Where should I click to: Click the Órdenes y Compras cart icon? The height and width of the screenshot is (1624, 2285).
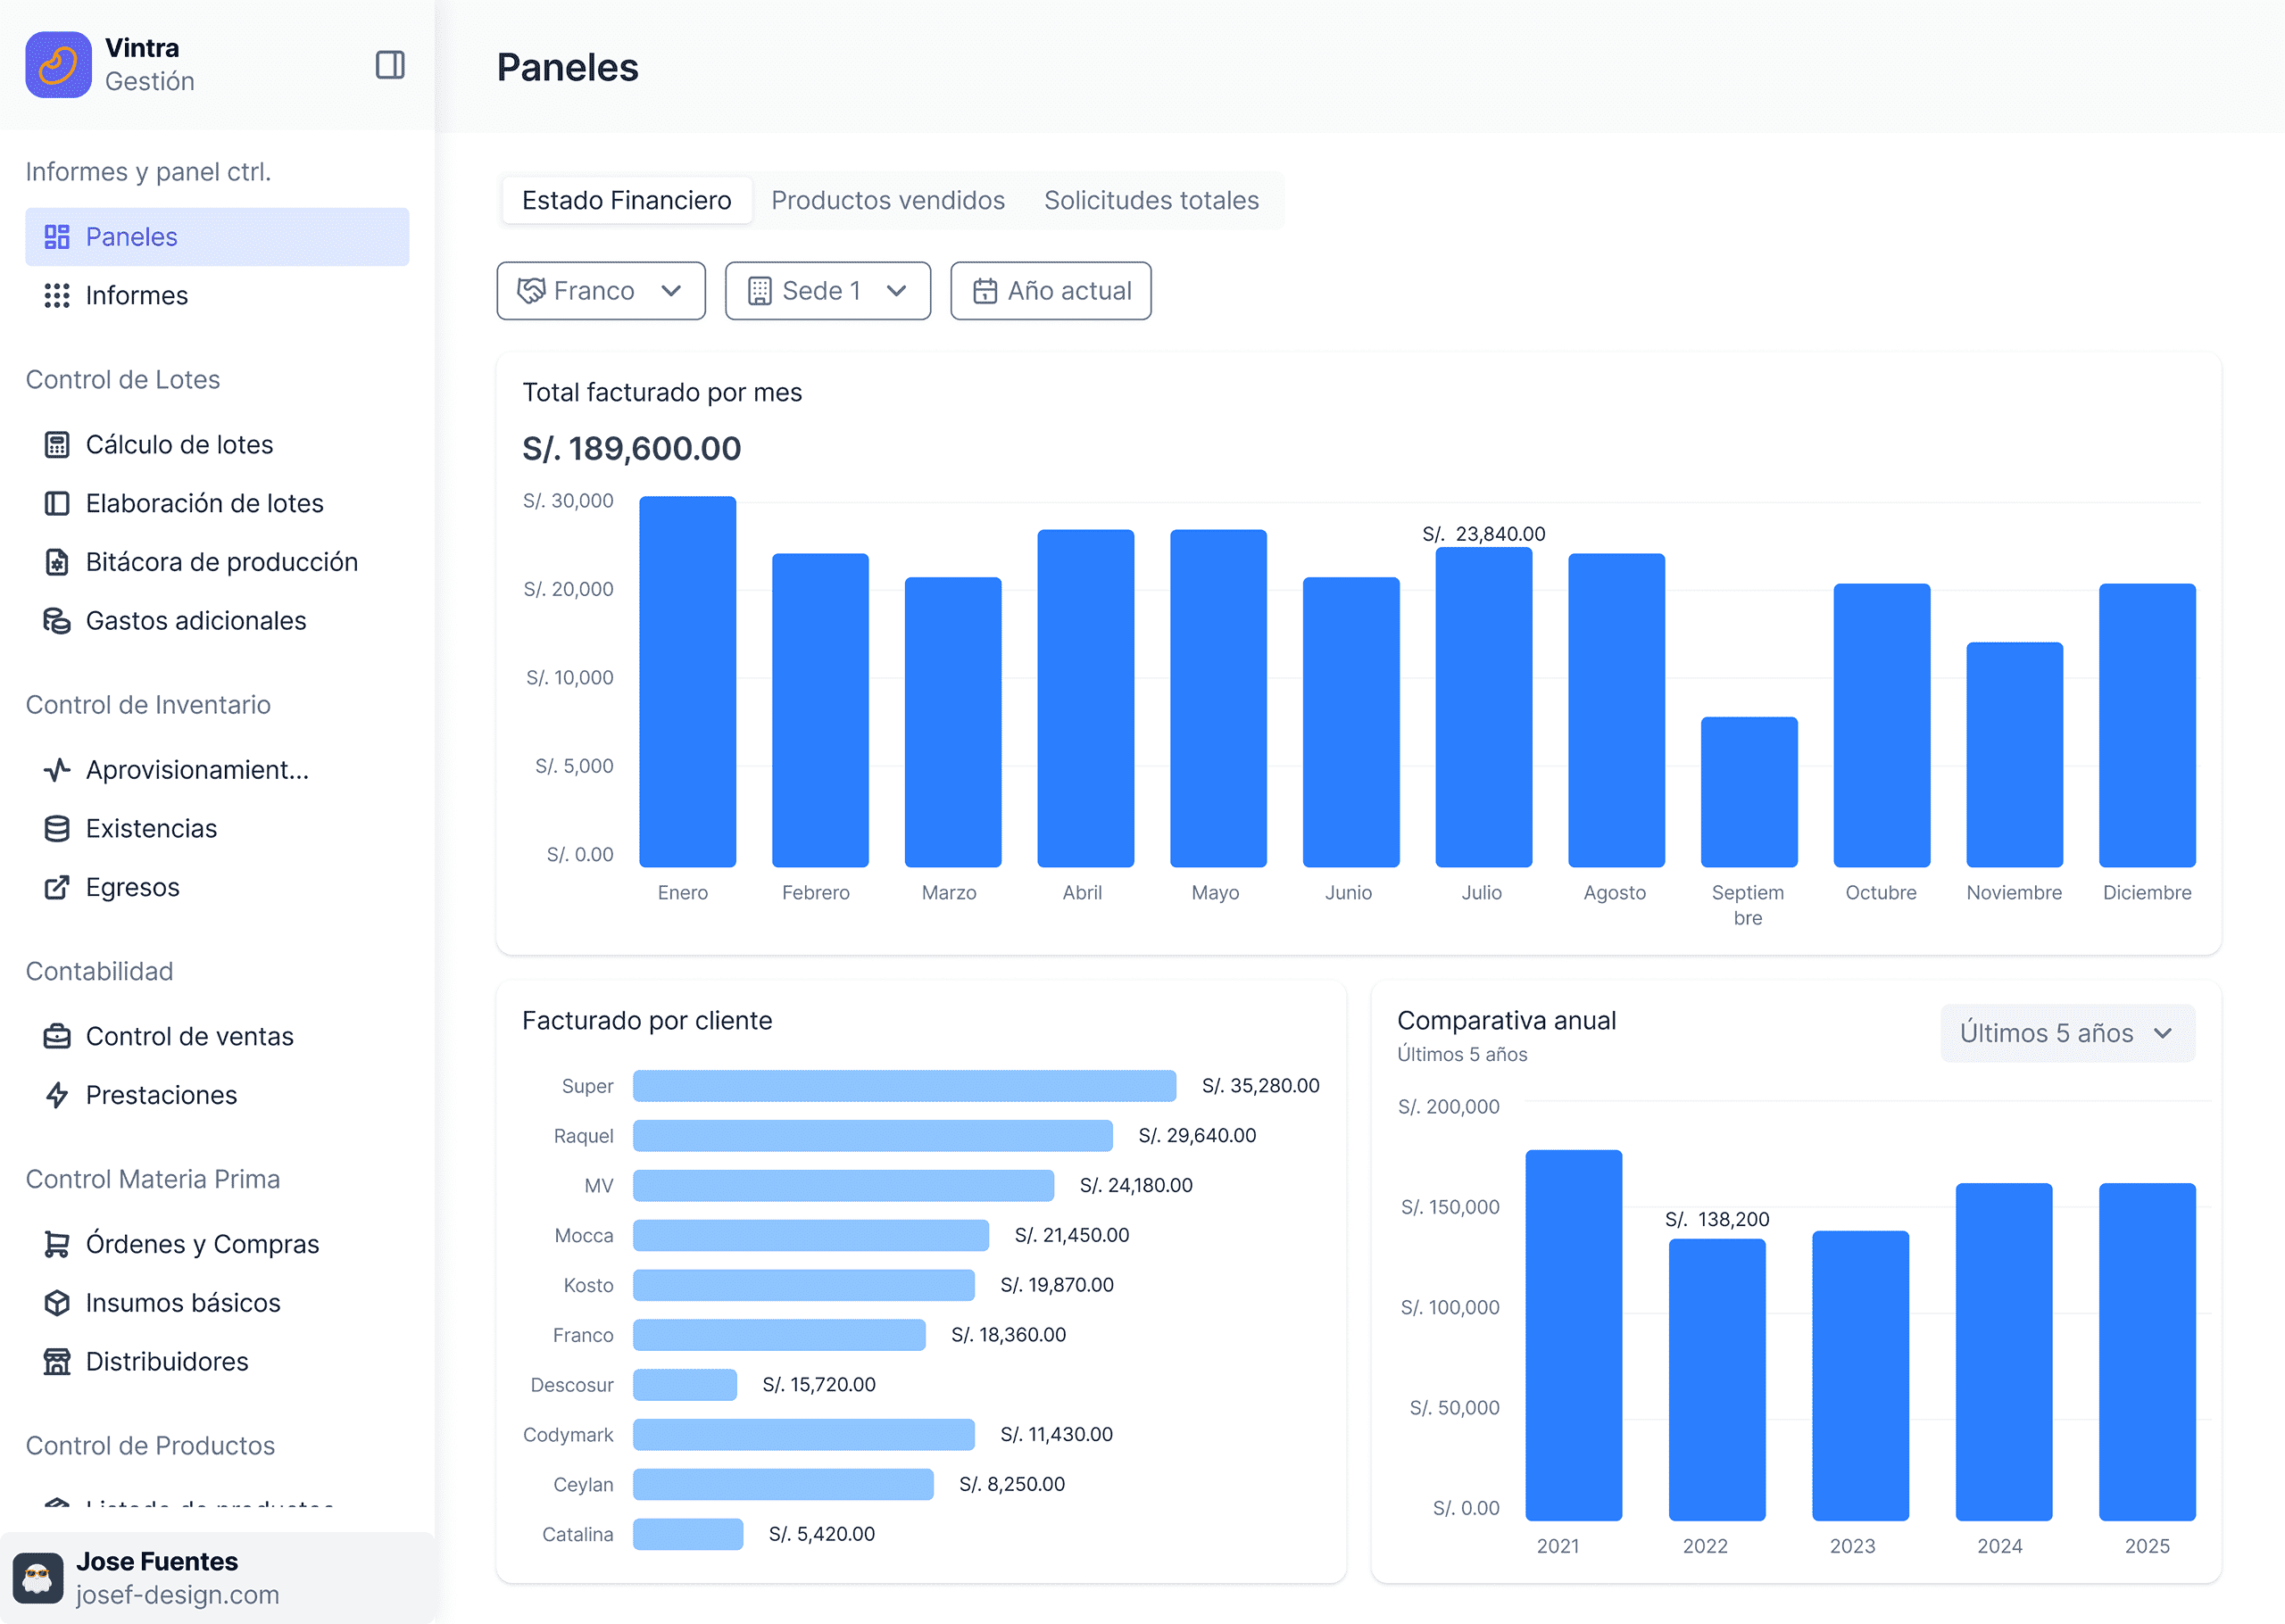pyautogui.click(x=57, y=1244)
